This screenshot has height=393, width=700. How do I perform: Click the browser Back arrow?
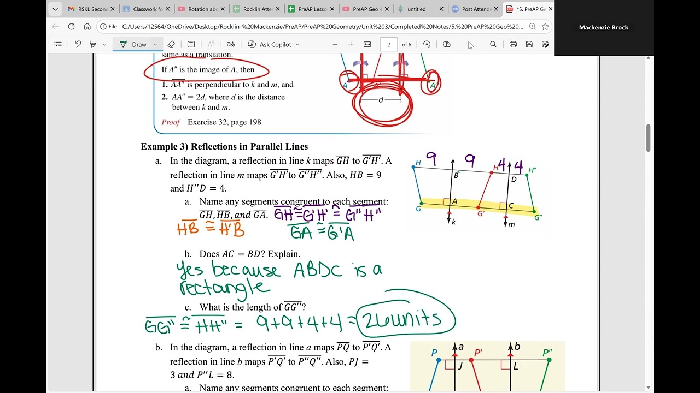(x=55, y=26)
